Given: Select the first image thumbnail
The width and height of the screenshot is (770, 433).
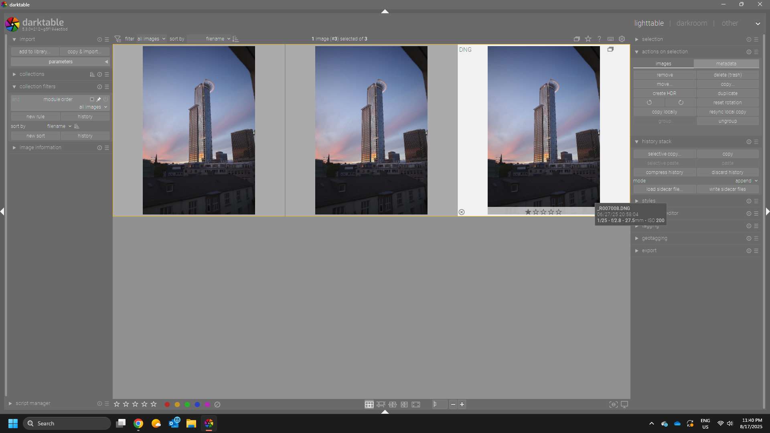Looking at the screenshot, I should pos(199,130).
